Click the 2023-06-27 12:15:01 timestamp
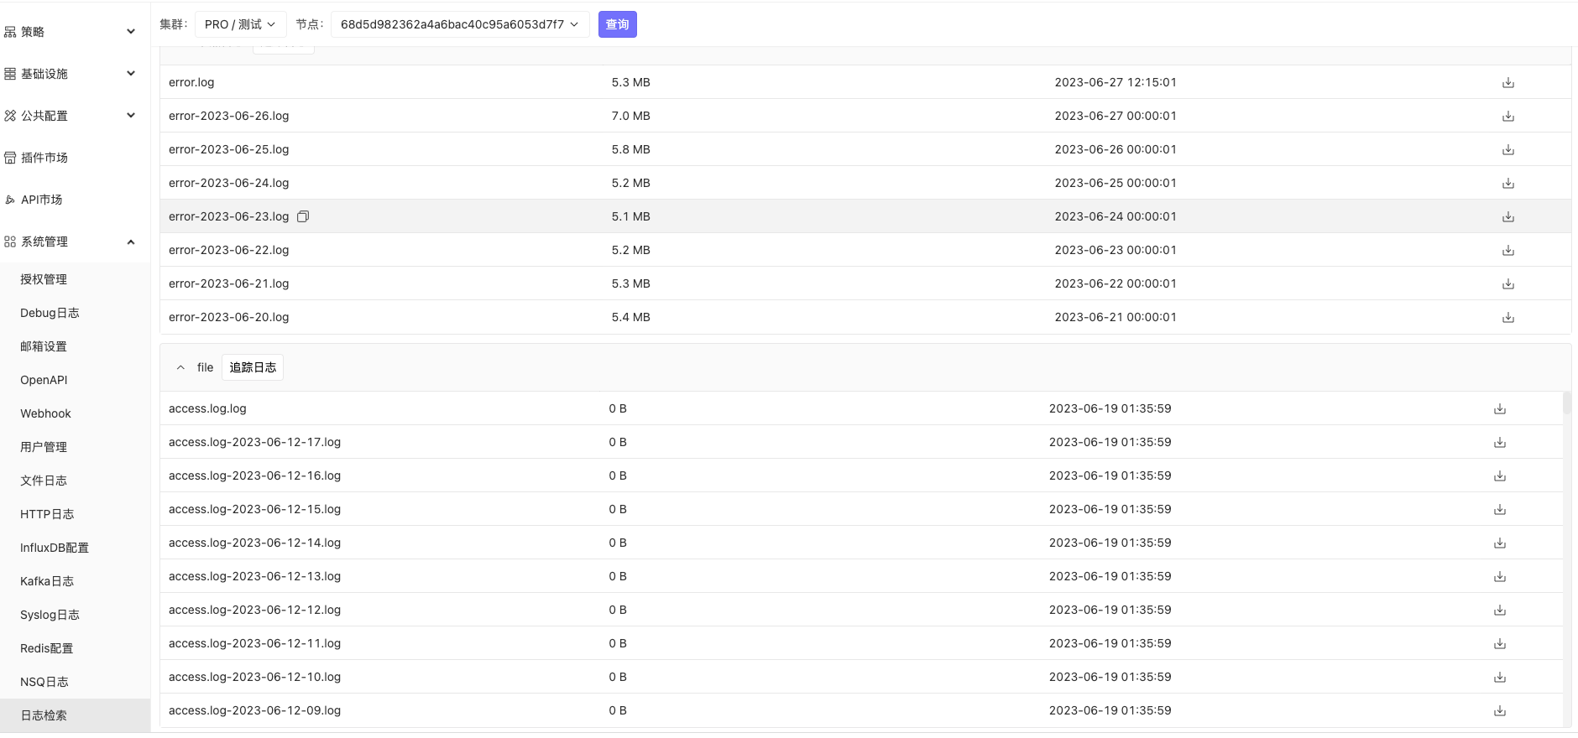 tap(1116, 82)
